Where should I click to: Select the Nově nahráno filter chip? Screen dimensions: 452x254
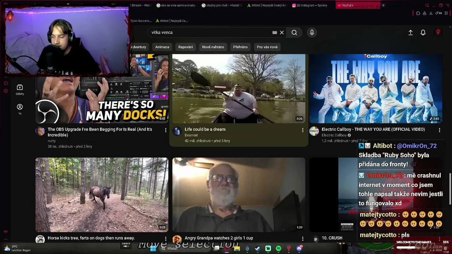point(213,47)
